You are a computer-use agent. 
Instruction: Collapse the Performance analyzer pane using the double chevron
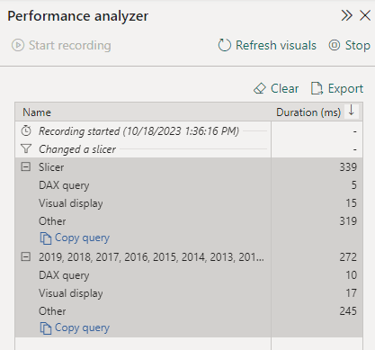[346, 15]
